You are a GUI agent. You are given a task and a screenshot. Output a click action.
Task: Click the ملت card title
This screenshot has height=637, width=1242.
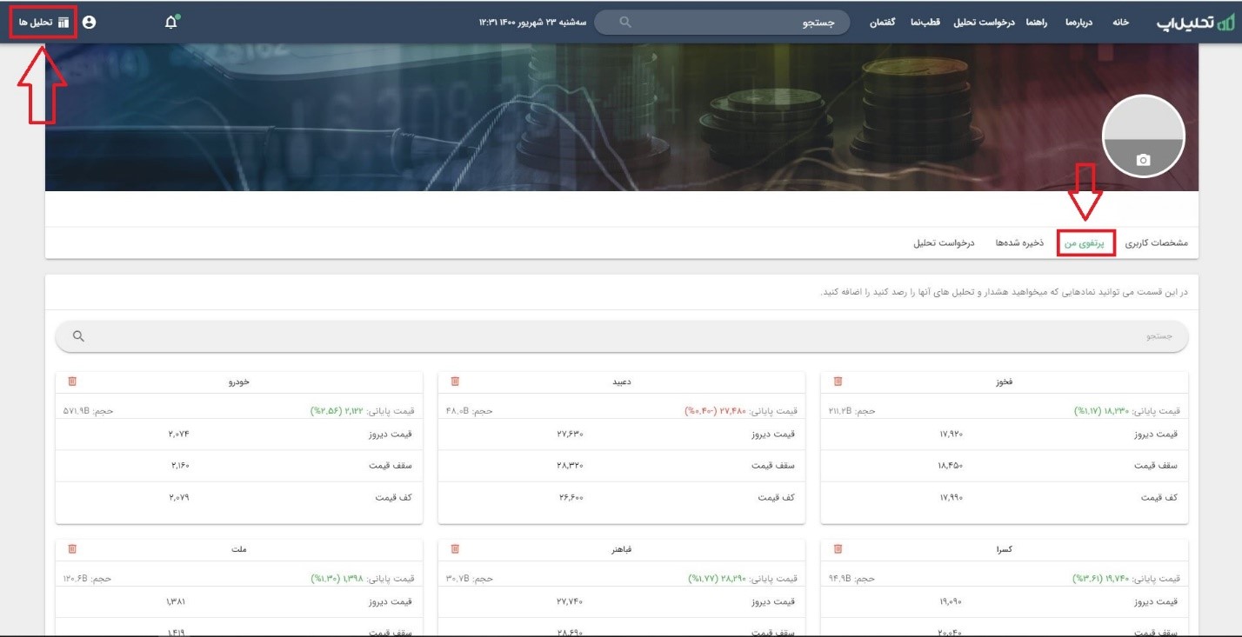point(239,550)
